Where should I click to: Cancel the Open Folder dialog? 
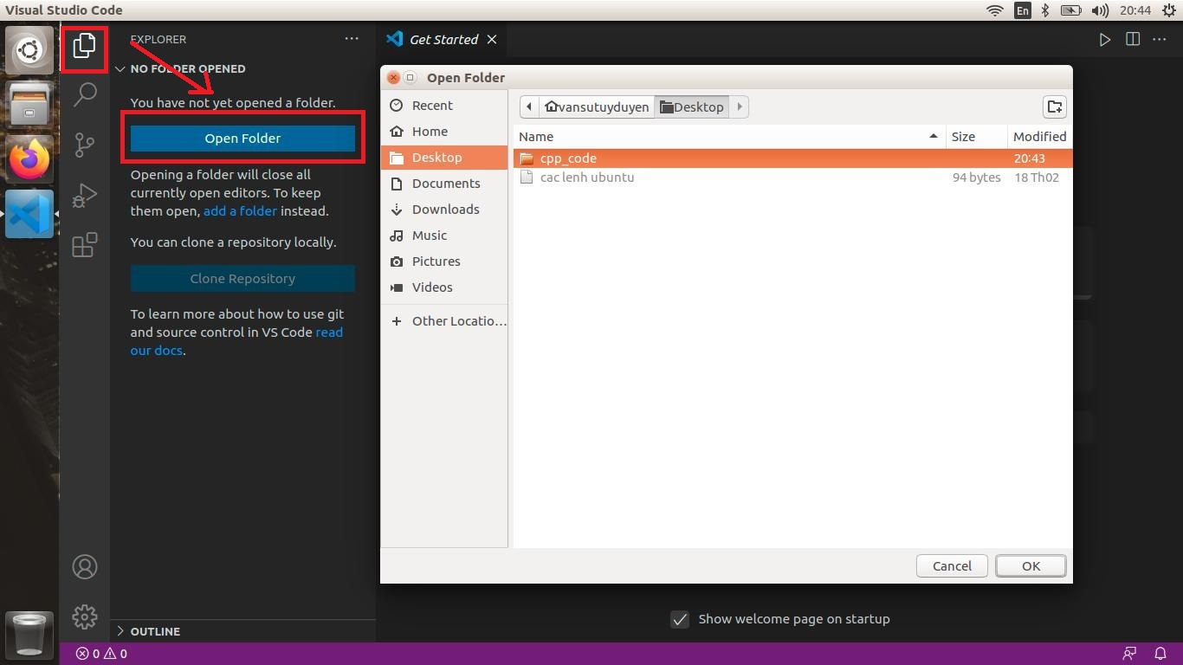click(952, 565)
